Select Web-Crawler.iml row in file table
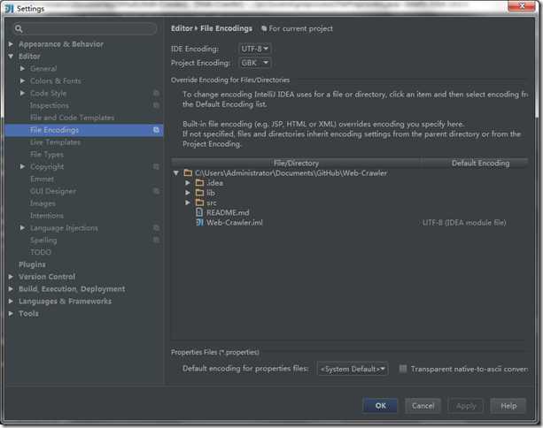The height and width of the screenshot is (428, 543). (x=350, y=223)
